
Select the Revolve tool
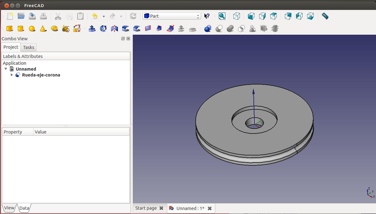[x=103, y=29]
